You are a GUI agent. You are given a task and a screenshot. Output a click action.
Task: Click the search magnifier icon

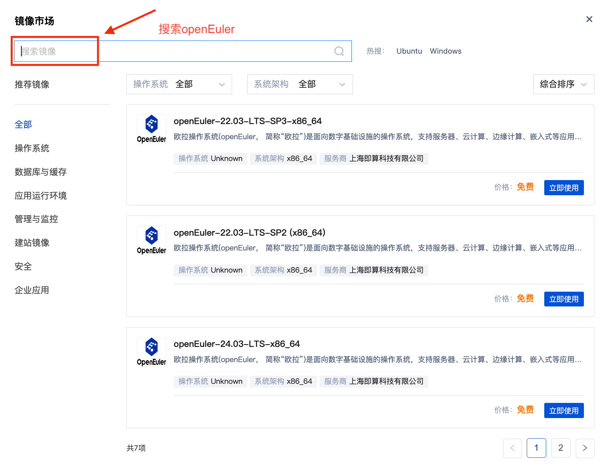point(339,51)
